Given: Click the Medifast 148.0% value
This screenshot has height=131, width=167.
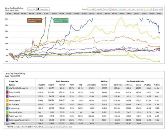Looking at the screenshot, I should (92, 100).
